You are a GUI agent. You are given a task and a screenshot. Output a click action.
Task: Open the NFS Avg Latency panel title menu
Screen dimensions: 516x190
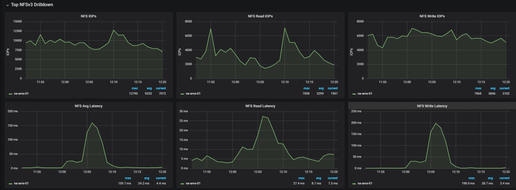click(88, 106)
